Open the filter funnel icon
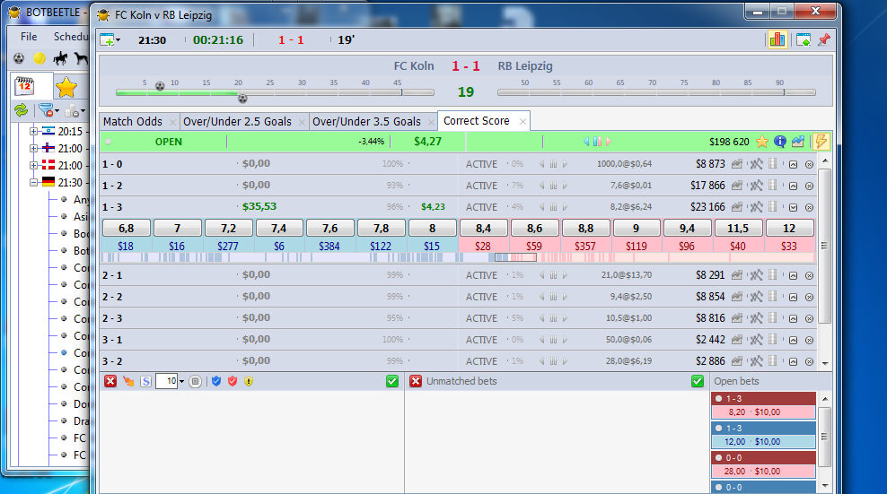887x494 pixels. click(x=47, y=110)
